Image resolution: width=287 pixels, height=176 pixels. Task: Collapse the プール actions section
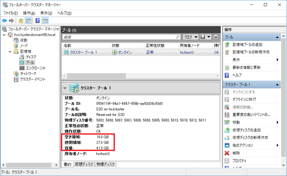[x=277, y=37]
